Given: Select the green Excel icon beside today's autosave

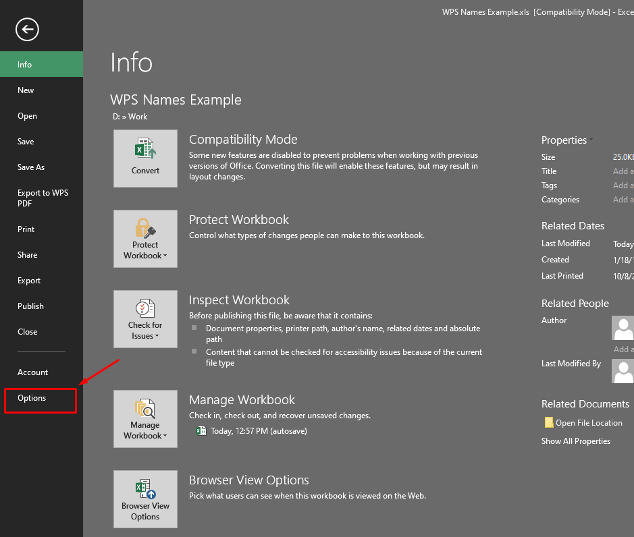Looking at the screenshot, I should [x=201, y=430].
